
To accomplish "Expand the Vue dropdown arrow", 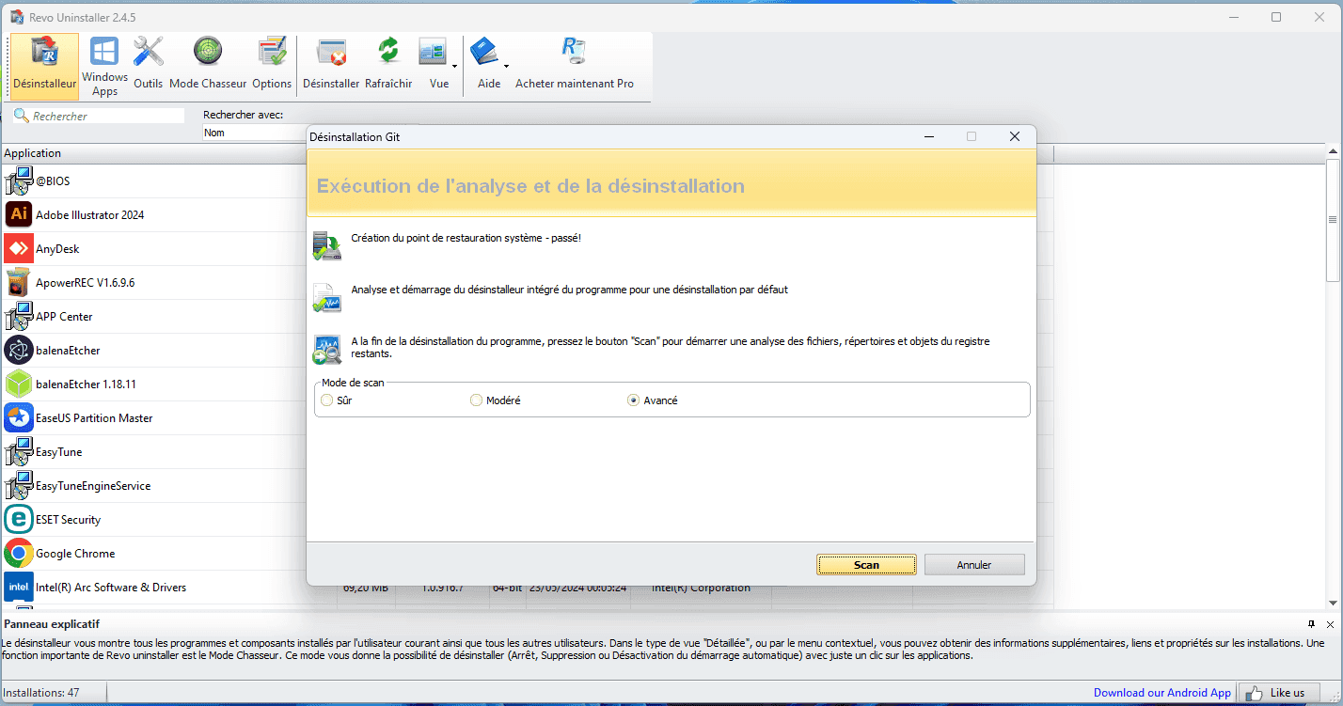I will 455,66.
